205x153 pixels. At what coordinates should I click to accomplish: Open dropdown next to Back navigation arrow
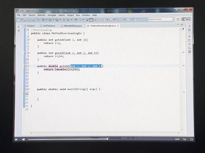coord(125,20)
